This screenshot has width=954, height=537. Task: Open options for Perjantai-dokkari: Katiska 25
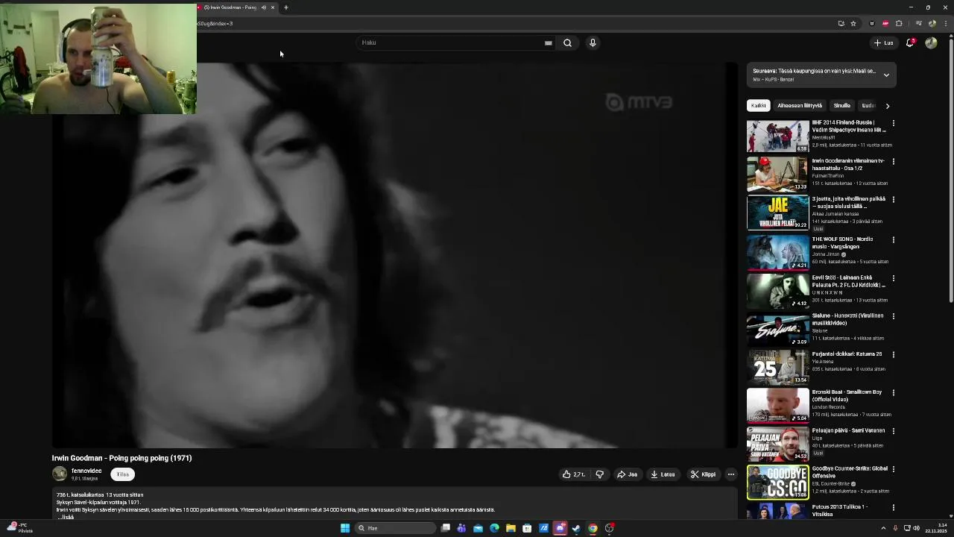click(894, 354)
